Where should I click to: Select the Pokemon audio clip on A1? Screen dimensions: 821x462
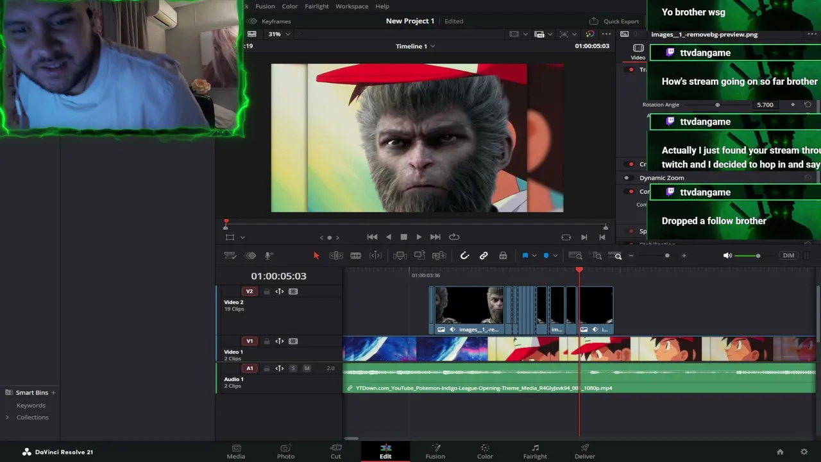pyautogui.click(x=579, y=378)
